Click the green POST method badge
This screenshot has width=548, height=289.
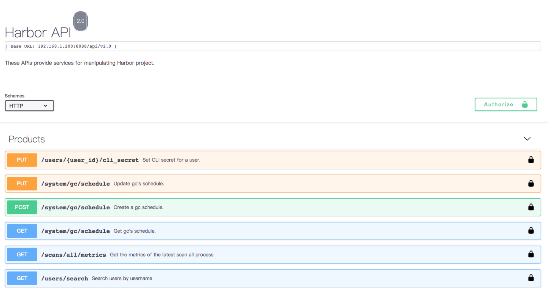22,207
